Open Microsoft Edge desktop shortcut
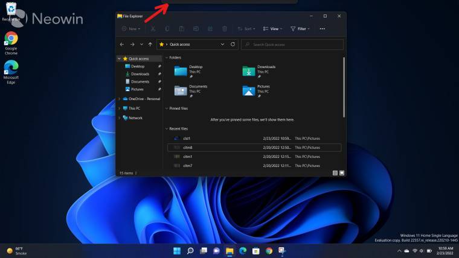The height and width of the screenshot is (258, 459). pos(11,71)
